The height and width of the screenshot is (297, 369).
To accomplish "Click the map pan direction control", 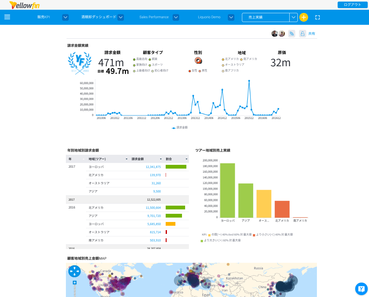I will pyautogui.click(x=74, y=271).
